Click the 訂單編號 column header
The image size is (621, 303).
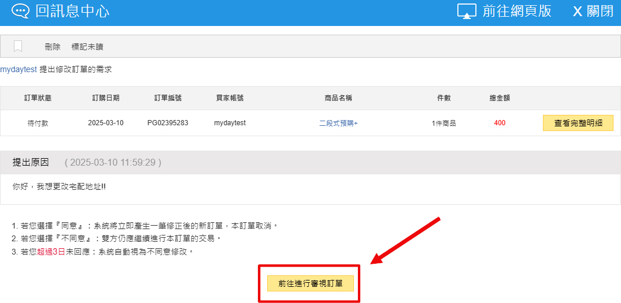point(168,98)
